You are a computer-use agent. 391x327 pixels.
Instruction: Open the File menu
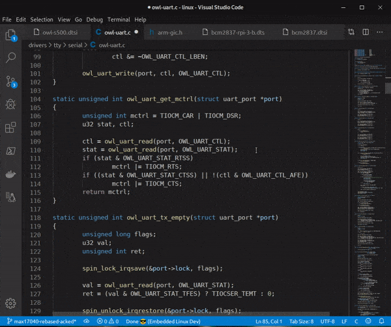(x=7, y=20)
